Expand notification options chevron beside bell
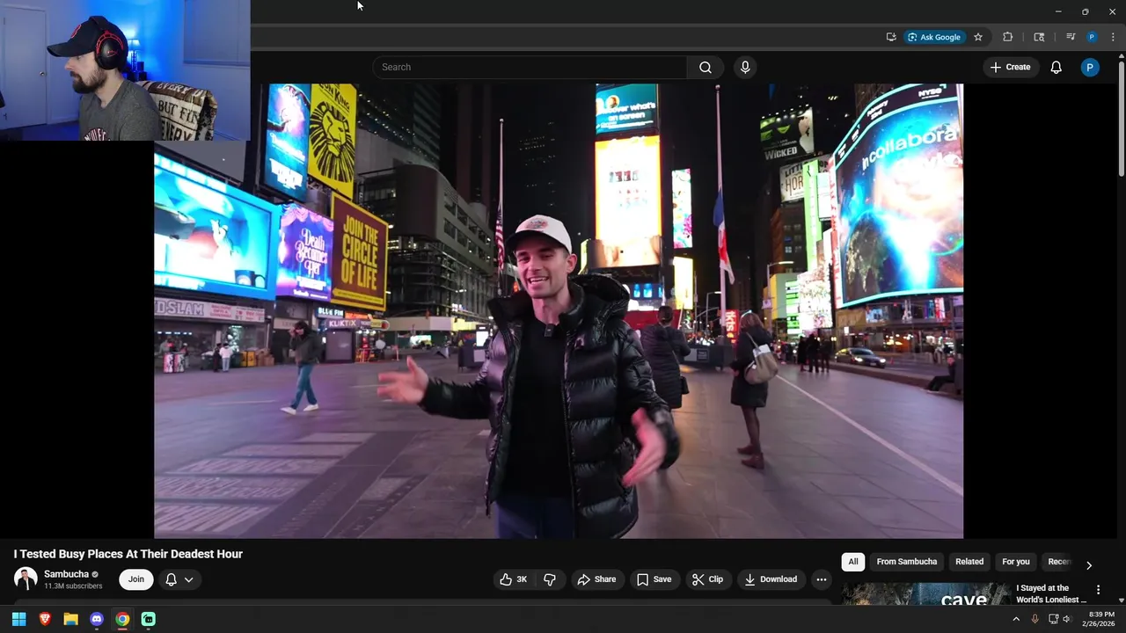1126x633 pixels. [x=188, y=579]
